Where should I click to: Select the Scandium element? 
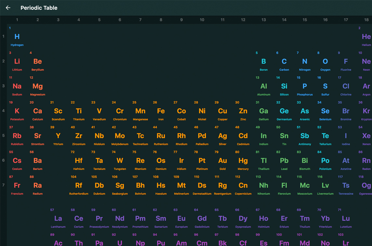click(58, 111)
